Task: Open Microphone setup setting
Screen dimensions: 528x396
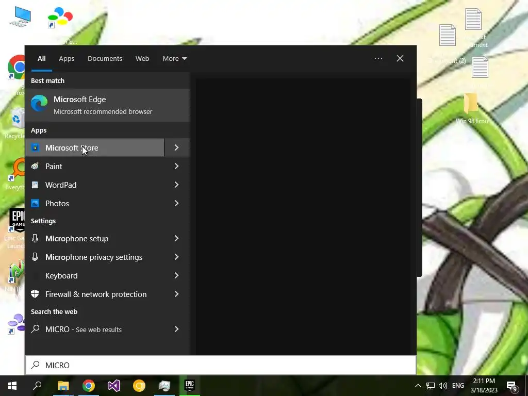Action: coord(95,238)
